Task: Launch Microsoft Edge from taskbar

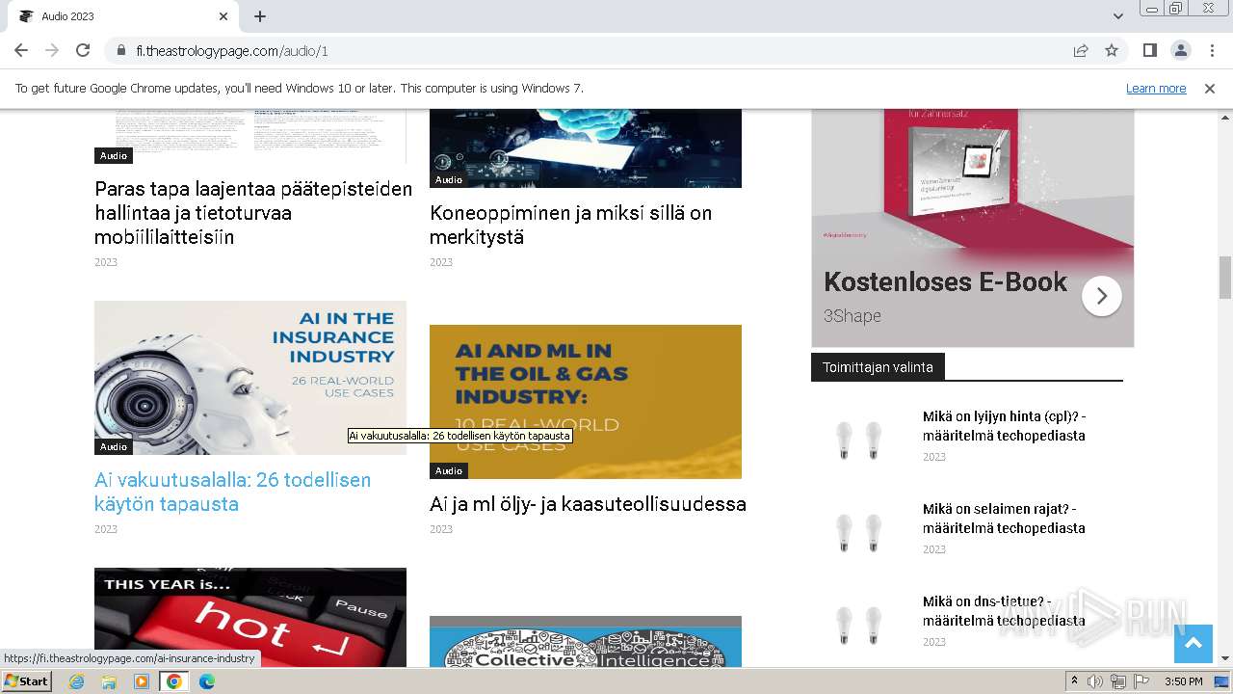Action: (207, 681)
